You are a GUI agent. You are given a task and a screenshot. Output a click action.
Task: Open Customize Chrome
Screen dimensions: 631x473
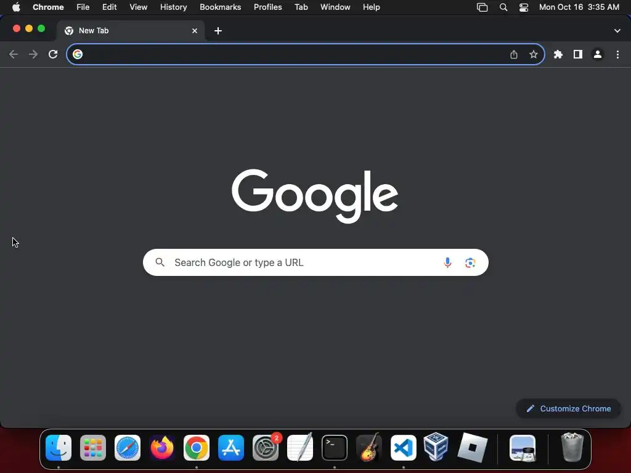568,409
